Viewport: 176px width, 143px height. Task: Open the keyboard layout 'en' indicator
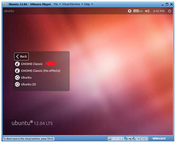[138, 11]
